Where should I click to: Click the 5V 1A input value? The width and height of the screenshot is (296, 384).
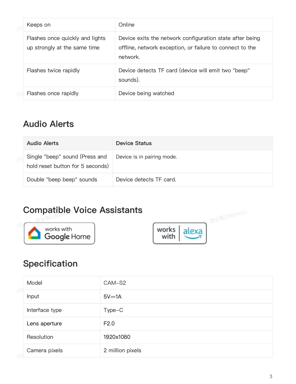click(112, 296)
